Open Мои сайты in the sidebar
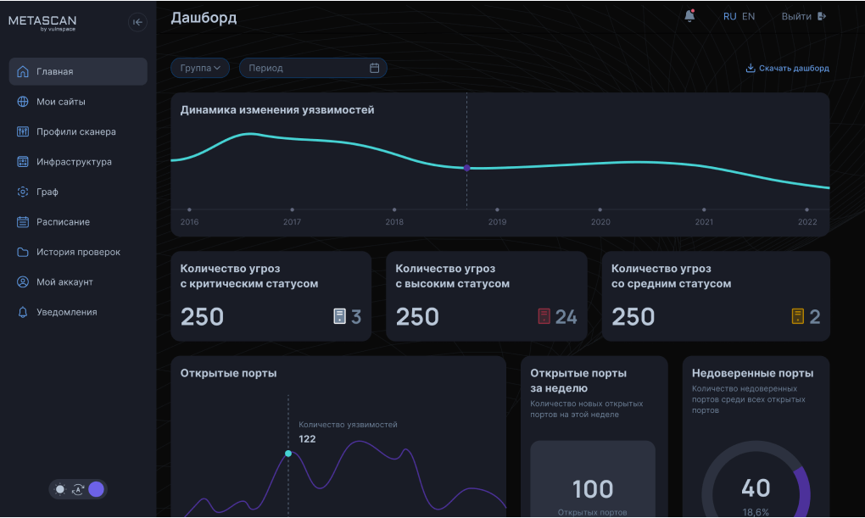865x518 pixels. (x=60, y=102)
